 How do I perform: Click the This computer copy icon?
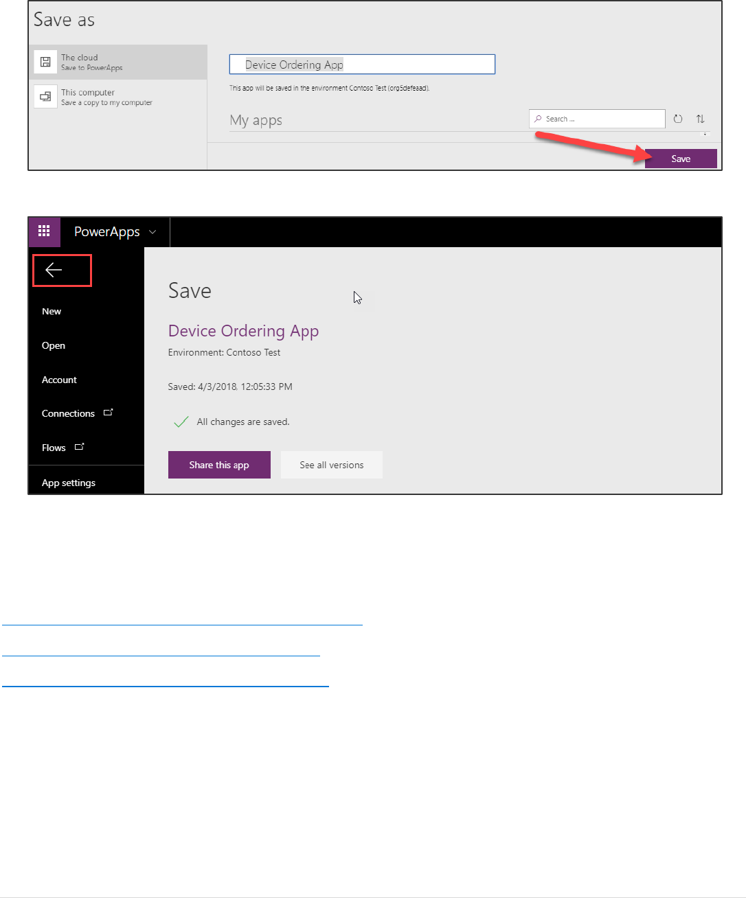coord(45,97)
